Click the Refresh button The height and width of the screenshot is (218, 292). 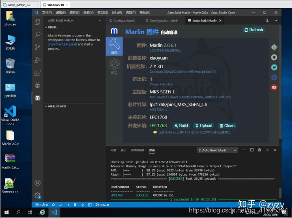(253, 30)
